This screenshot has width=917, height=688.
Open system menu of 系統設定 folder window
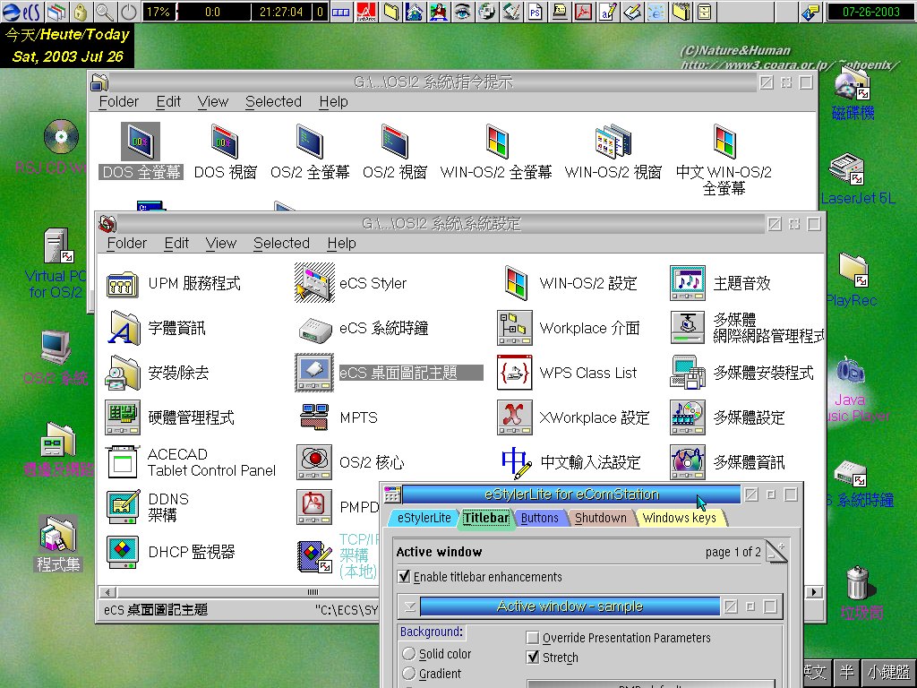click(x=107, y=223)
